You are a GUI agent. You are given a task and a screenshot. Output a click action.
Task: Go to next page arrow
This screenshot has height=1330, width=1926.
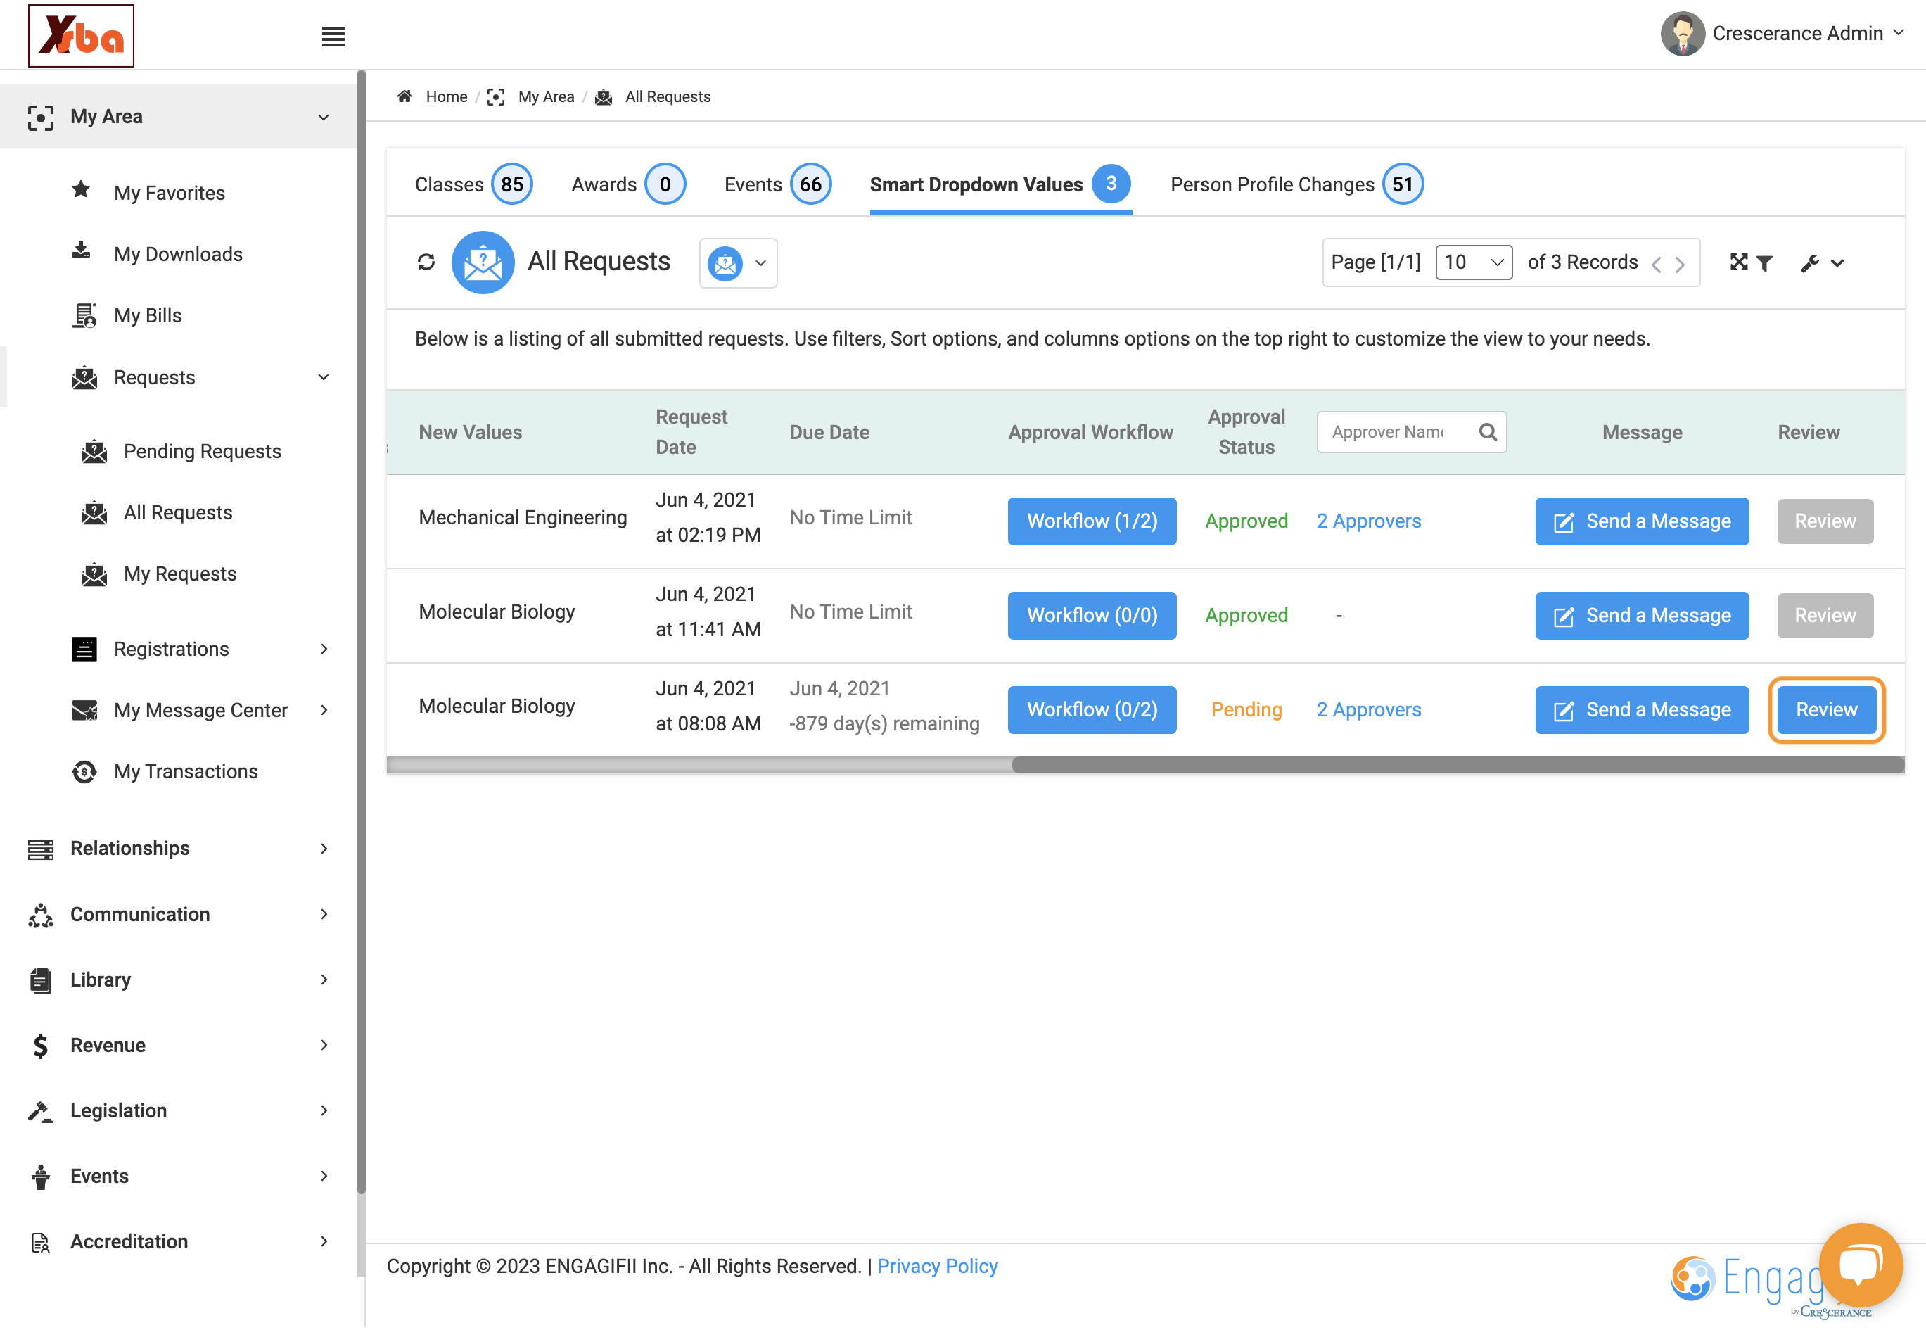pyautogui.click(x=1681, y=264)
